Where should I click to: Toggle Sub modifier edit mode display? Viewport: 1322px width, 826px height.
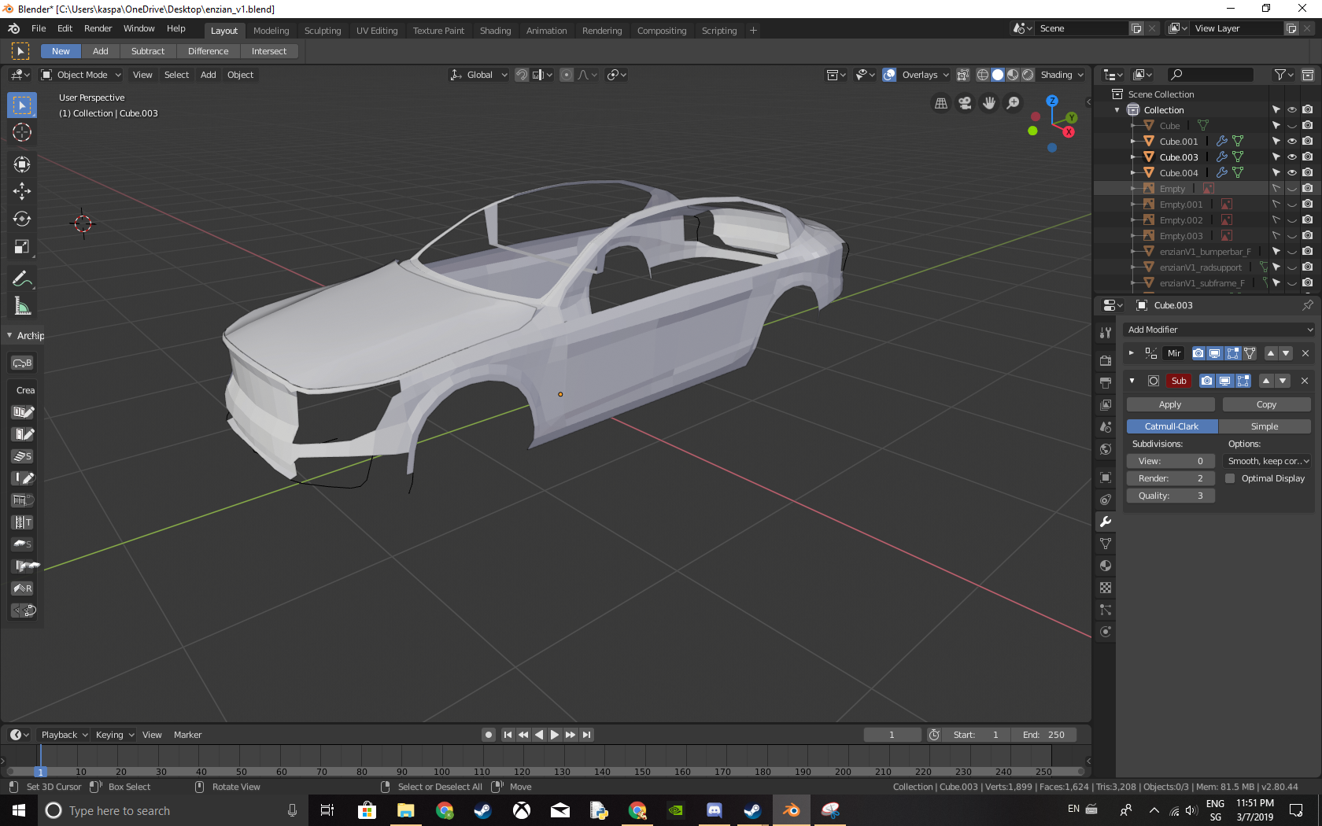(x=1243, y=381)
